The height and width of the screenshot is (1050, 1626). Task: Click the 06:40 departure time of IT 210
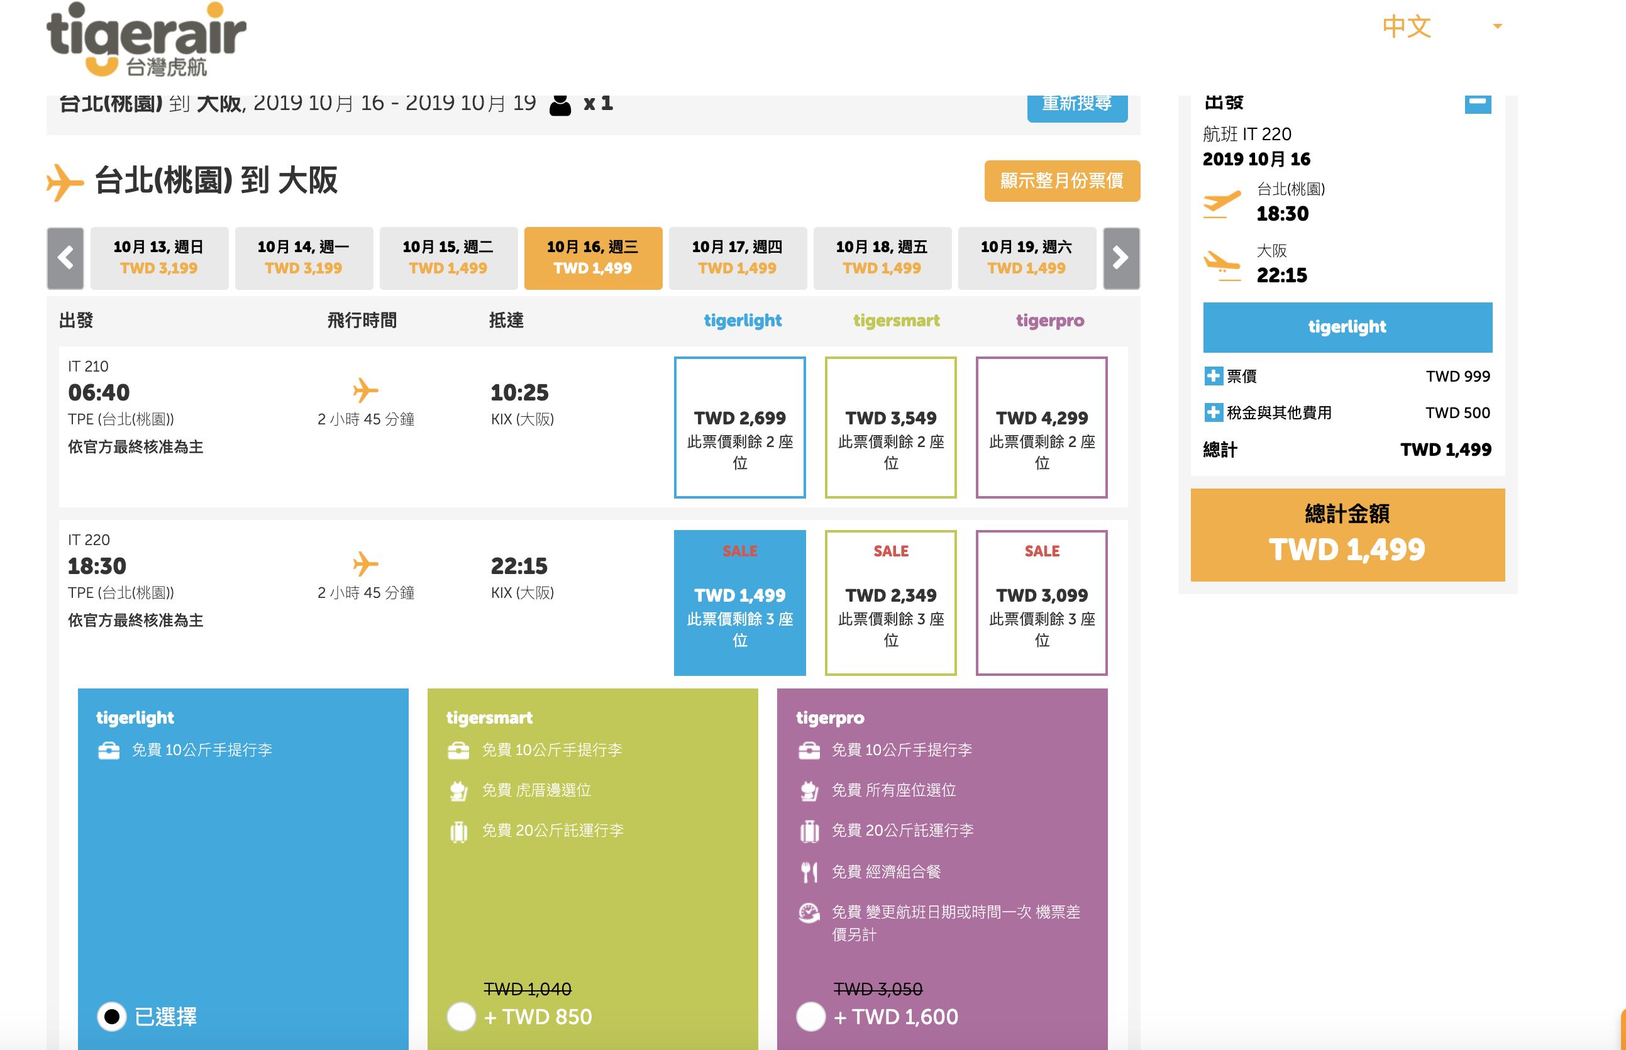pos(99,393)
